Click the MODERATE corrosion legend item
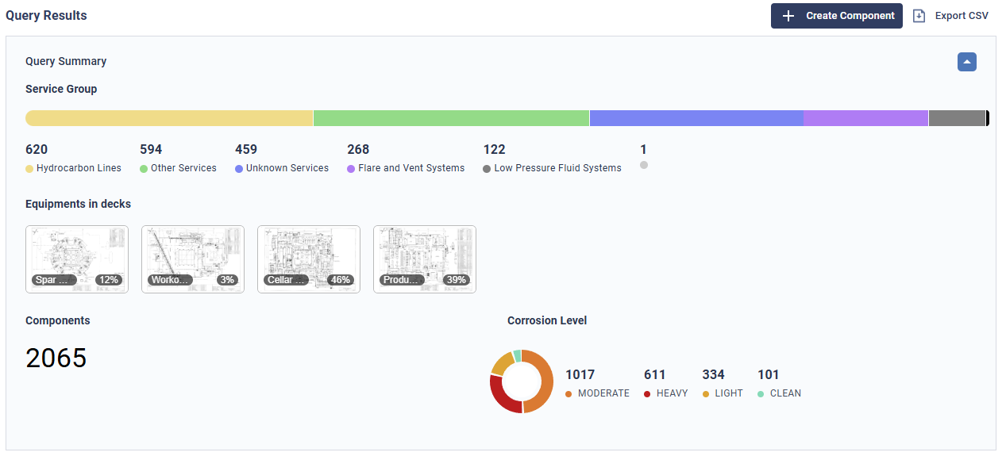 [603, 393]
